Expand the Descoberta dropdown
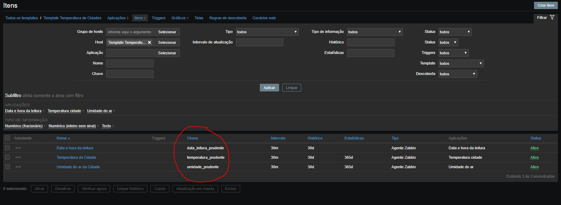Screen dimensions: 561x205 tap(458, 74)
